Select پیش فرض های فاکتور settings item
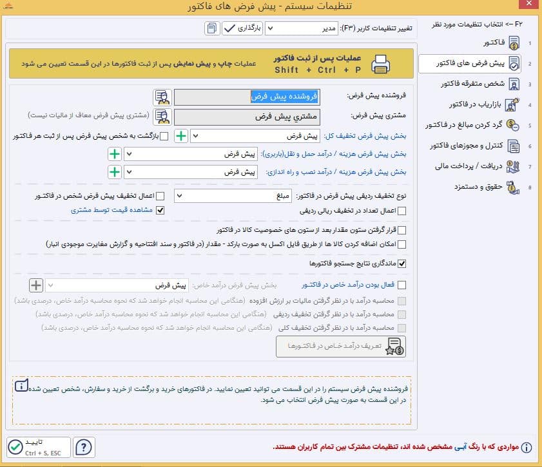 click(x=470, y=64)
